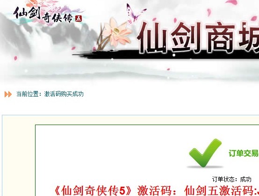
Task: Click the red 五 seal on the logo
Action: pos(79,19)
